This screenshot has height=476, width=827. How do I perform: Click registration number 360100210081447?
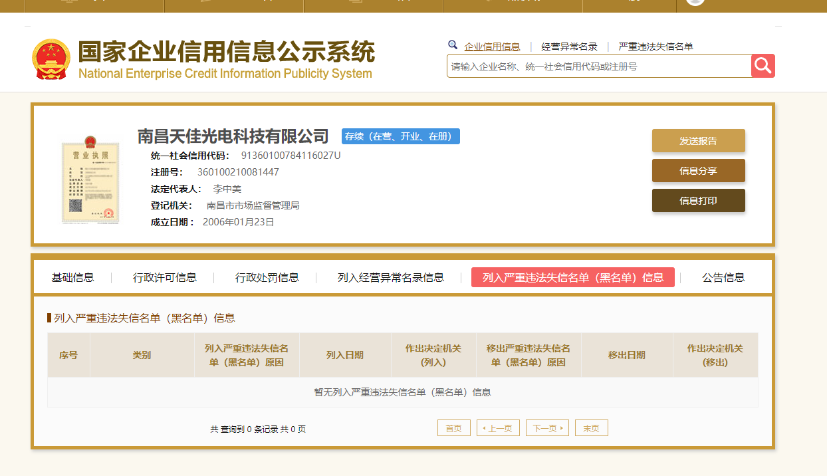point(238,172)
